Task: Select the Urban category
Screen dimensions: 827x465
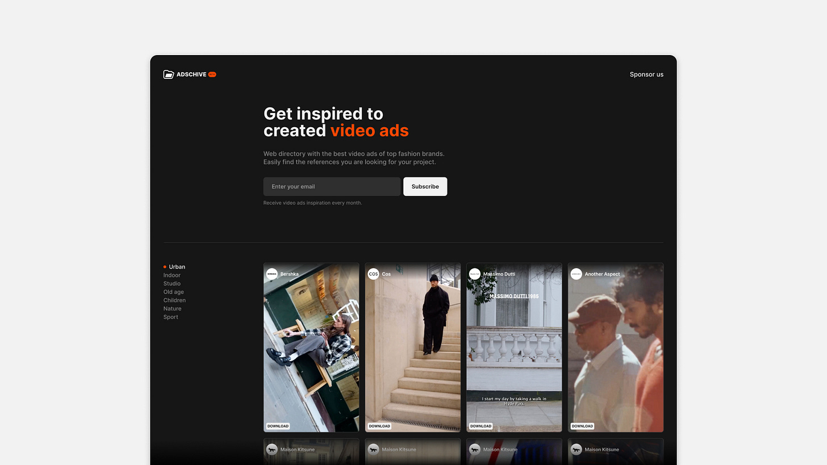Action: click(x=177, y=267)
